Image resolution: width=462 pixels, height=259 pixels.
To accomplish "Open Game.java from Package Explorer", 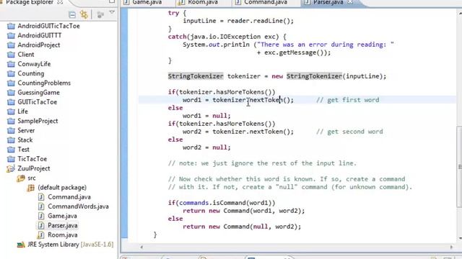I will point(63,216).
